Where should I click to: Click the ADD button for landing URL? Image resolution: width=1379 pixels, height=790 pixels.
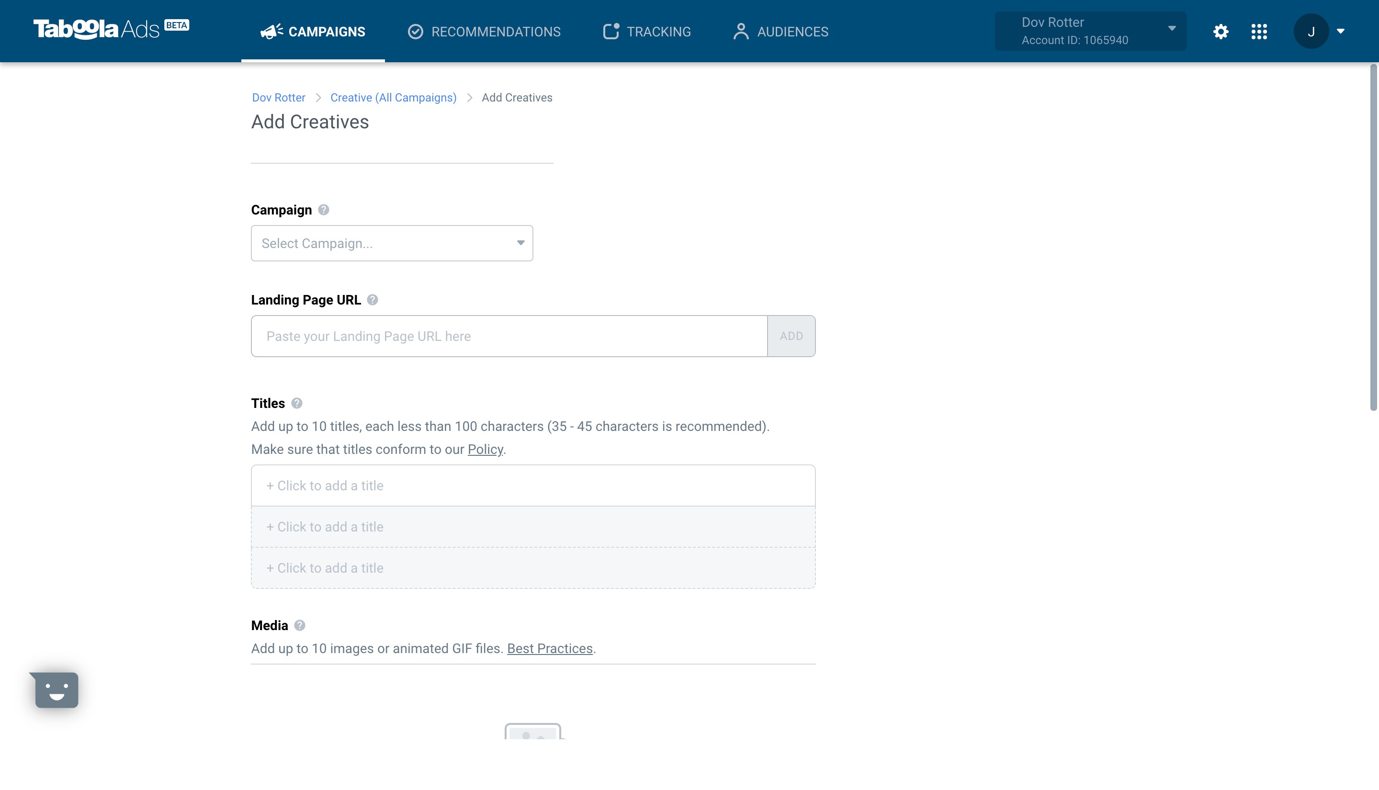pos(792,335)
